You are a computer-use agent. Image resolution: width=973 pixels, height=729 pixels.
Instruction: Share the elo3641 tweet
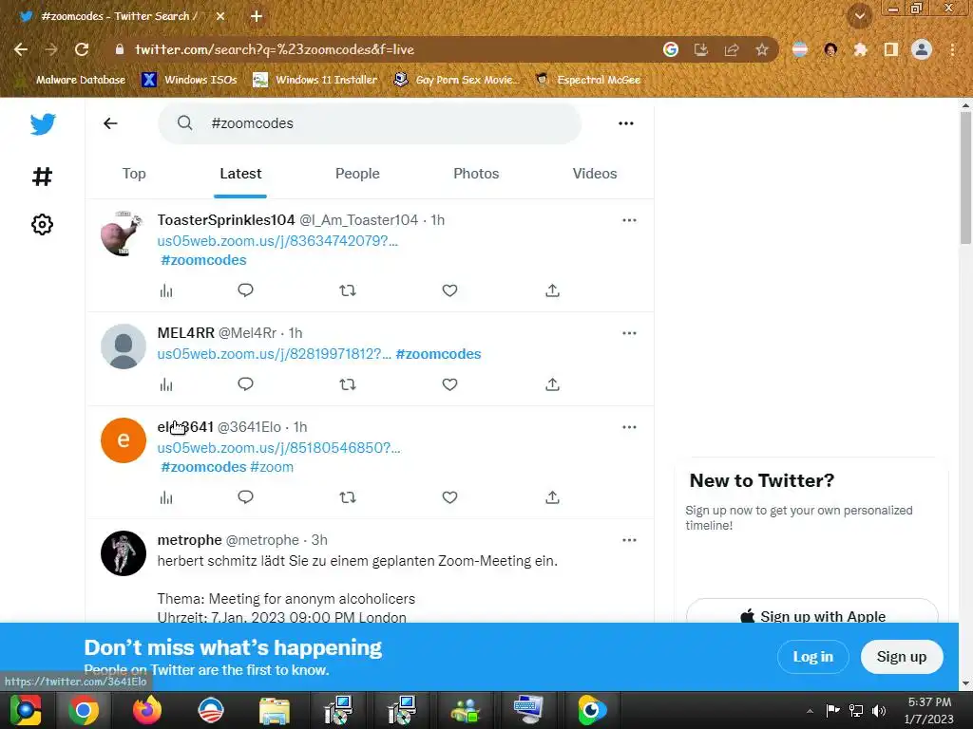552,497
